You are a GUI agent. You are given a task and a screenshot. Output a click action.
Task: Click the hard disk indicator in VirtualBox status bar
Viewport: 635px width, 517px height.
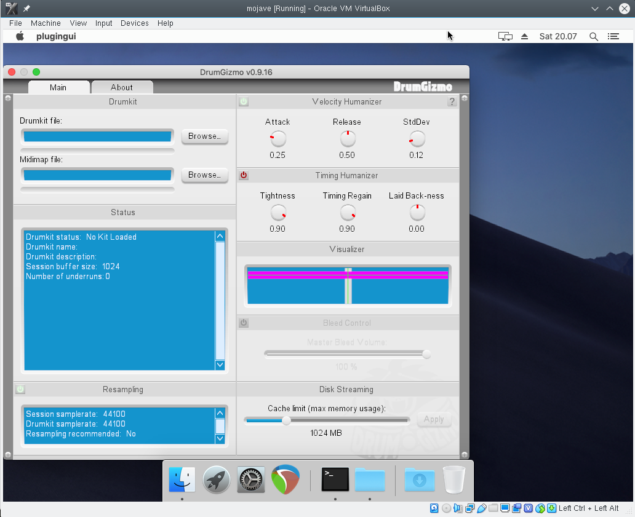click(434, 508)
